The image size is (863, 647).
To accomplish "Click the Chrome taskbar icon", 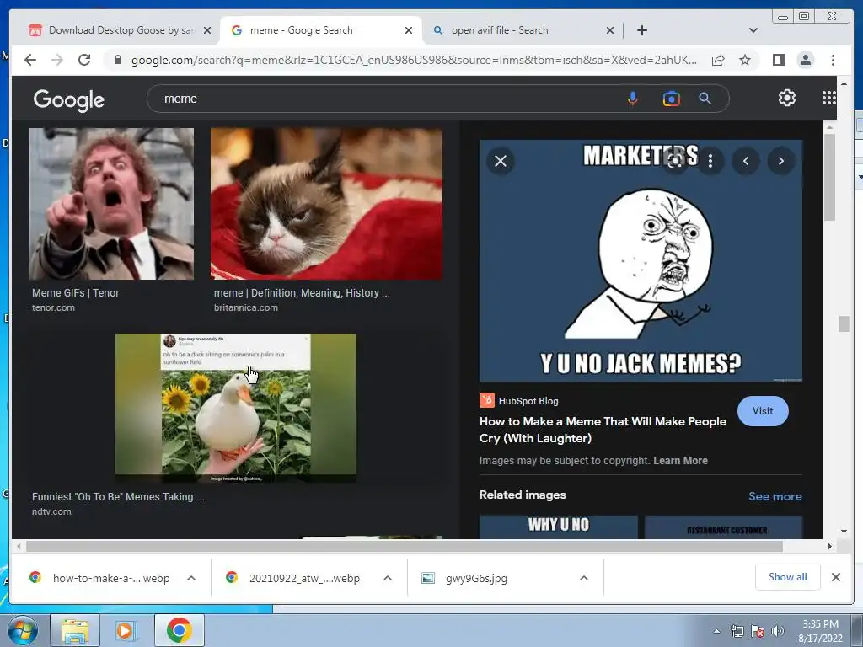I will (179, 630).
